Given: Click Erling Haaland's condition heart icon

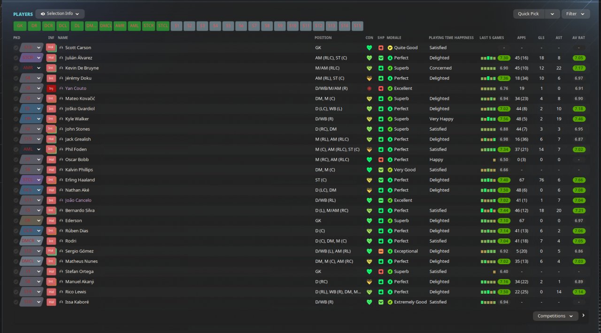Looking at the screenshot, I should (x=369, y=180).
